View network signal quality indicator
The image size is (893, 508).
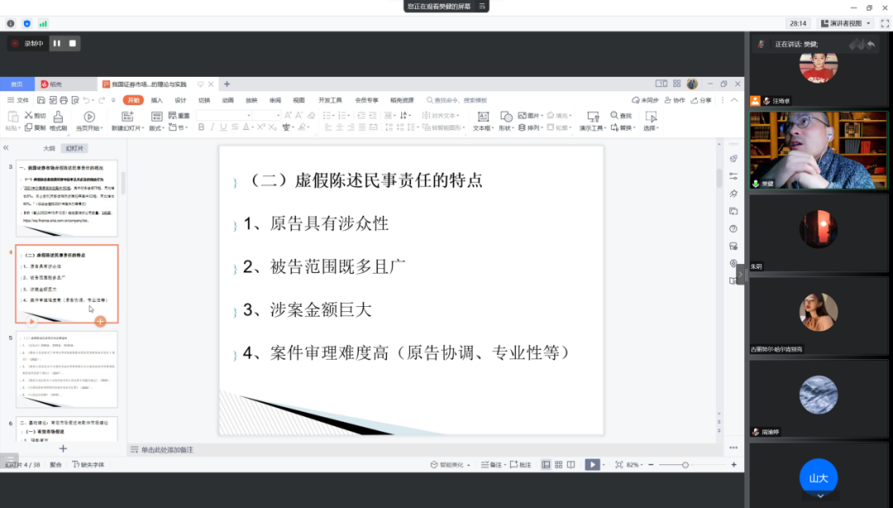point(43,23)
